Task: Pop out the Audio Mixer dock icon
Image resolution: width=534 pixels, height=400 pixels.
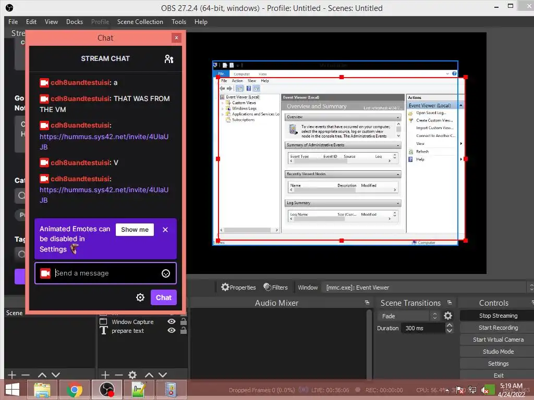Action: point(367,303)
